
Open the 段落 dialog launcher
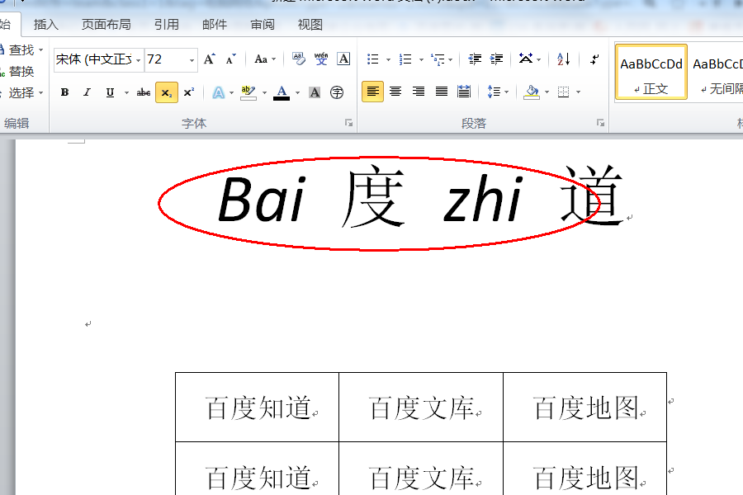point(600,123)
